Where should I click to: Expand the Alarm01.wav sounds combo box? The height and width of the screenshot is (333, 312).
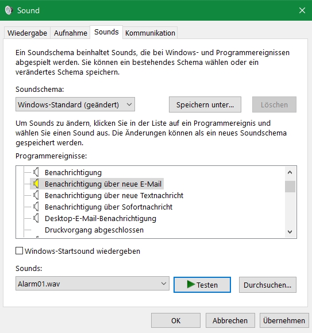tap(93, 284)
